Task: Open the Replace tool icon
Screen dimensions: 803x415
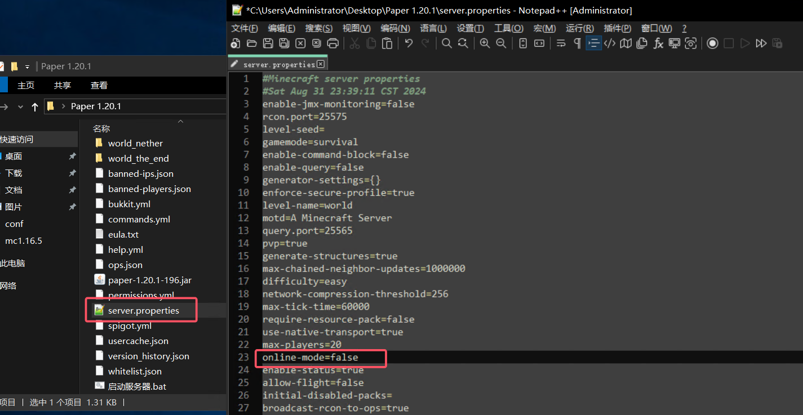Action: click(x=463, y=43)
